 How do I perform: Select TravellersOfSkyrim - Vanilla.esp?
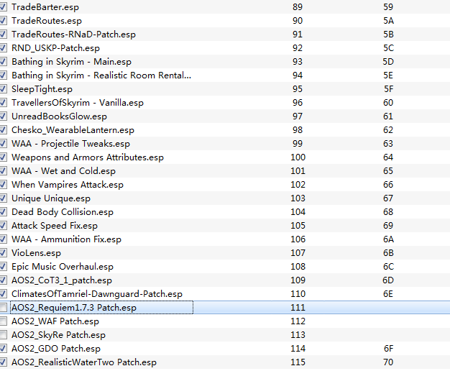coord(78,103)
